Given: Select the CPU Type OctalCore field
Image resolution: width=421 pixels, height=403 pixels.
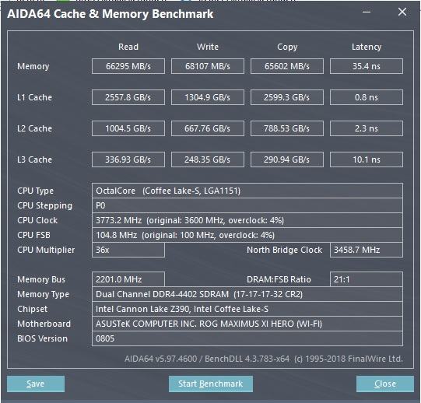Looking at the screenshot, I should click(x=247, y=191).
